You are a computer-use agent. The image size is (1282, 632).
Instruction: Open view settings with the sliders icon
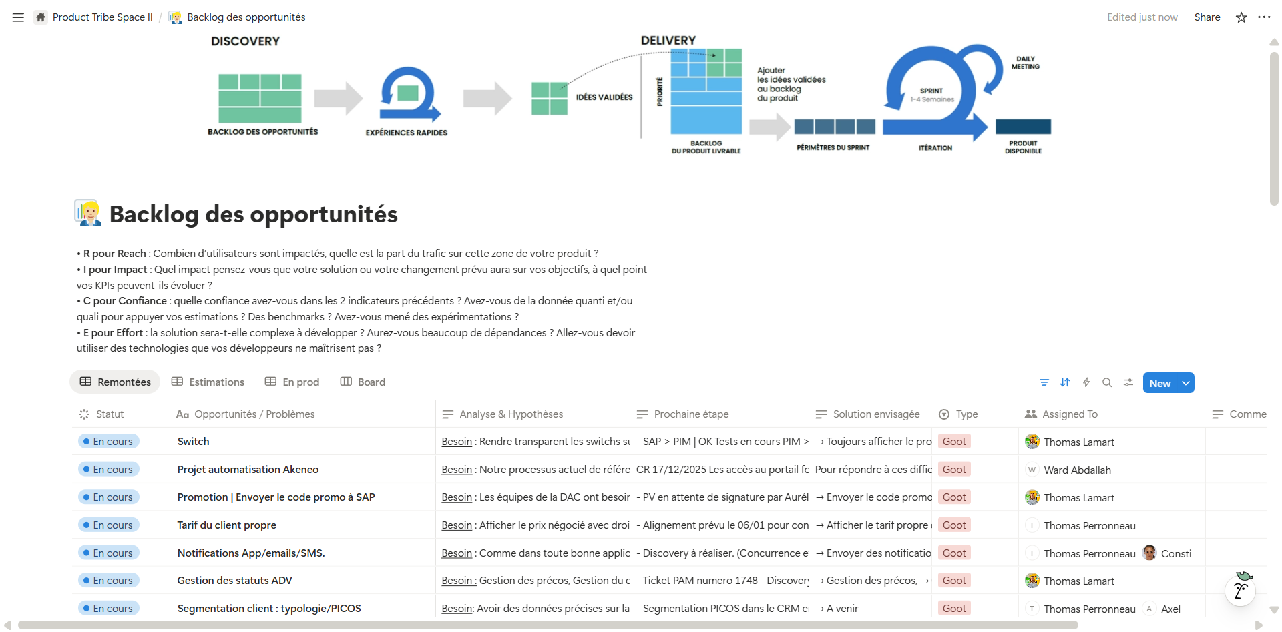click(1128, 382)
